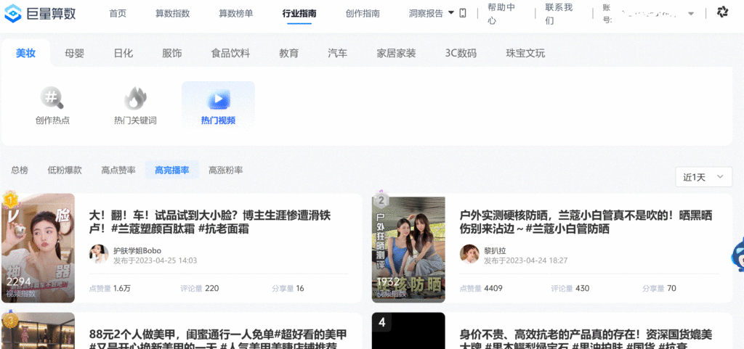Go to 首页 in navigation
The width and height of the screenshot is (744, 349).
coord(118,13)
